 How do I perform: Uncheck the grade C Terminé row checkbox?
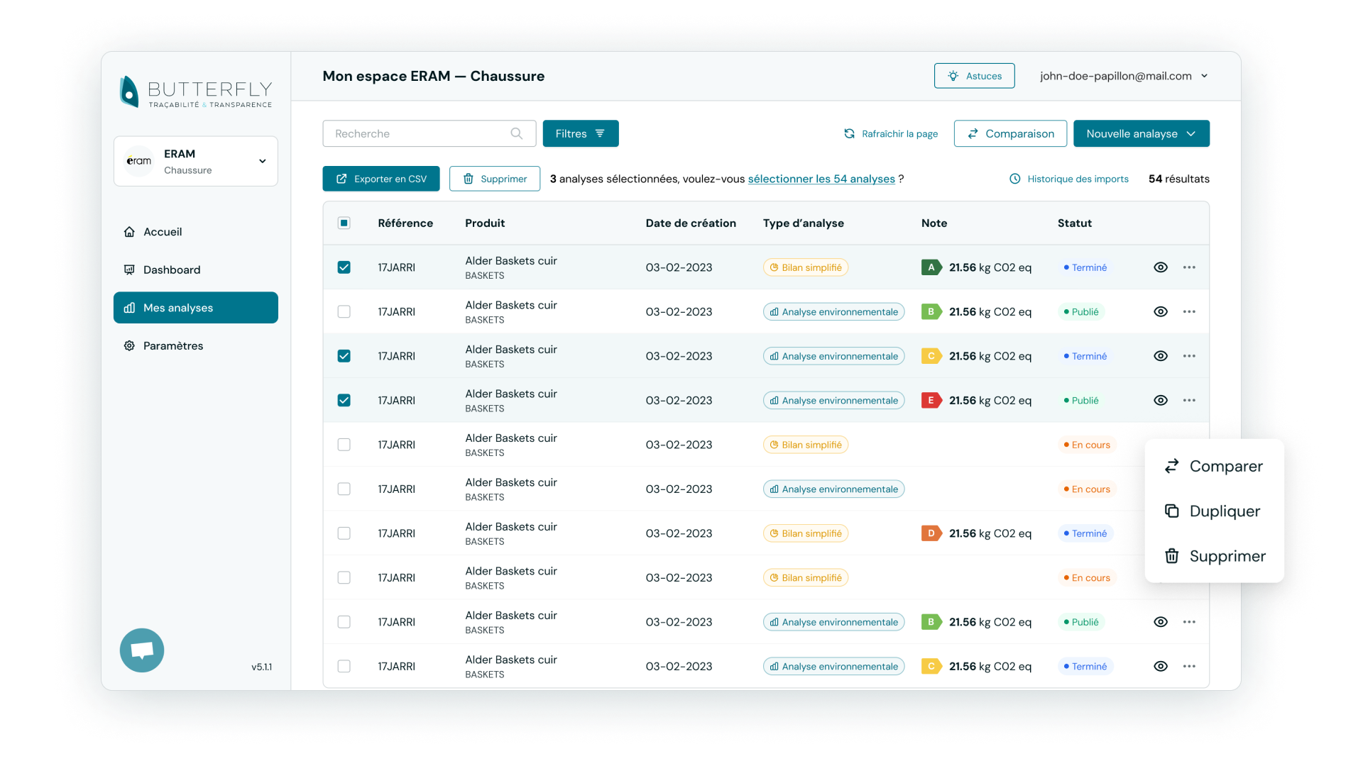344,356
